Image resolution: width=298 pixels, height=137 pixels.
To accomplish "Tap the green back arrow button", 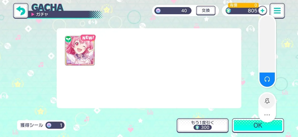I will click(x=21, y=11).
